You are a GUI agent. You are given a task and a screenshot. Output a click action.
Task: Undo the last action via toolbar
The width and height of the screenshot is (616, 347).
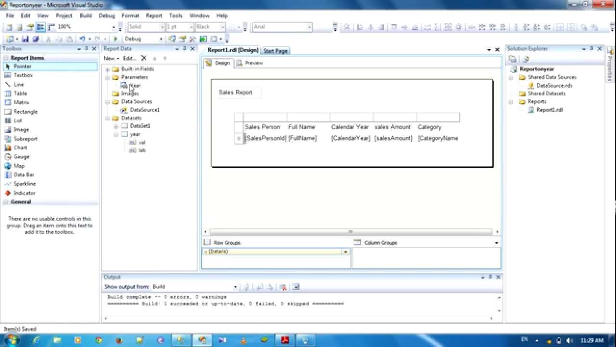click(82, 39)
